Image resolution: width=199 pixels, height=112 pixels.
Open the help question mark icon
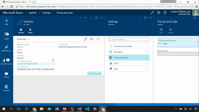point(165,12)
